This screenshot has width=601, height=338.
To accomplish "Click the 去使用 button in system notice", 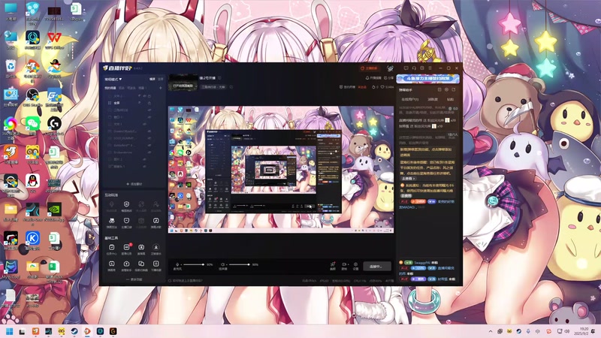I will tap(406, 195).
